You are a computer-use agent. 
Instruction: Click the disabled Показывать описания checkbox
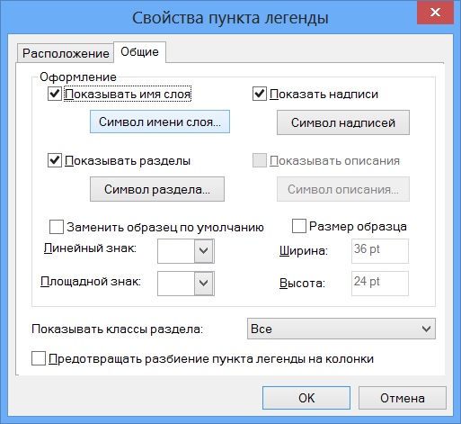click(260, 160)
